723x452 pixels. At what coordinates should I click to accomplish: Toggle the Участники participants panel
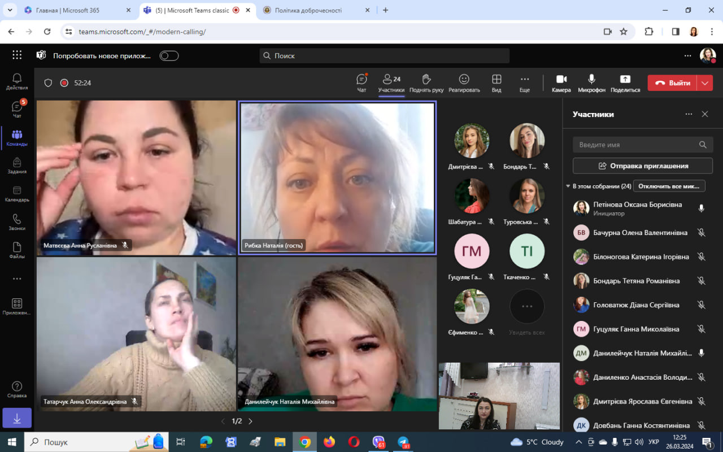(391, 83)
